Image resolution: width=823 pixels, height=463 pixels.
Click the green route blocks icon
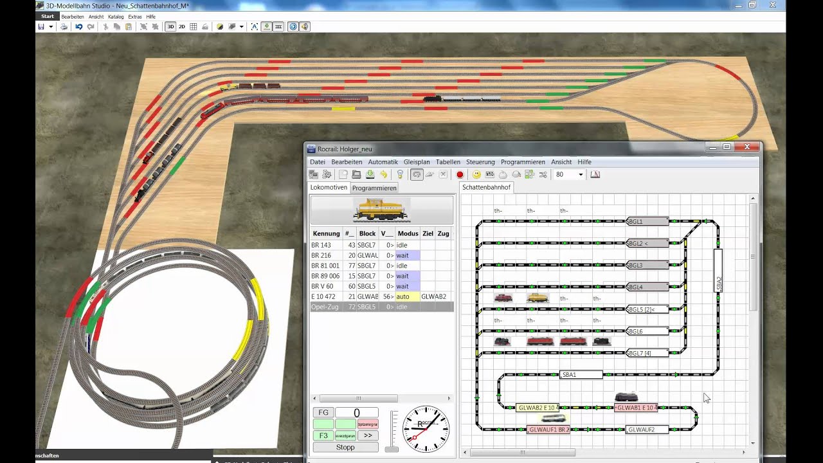530,174
